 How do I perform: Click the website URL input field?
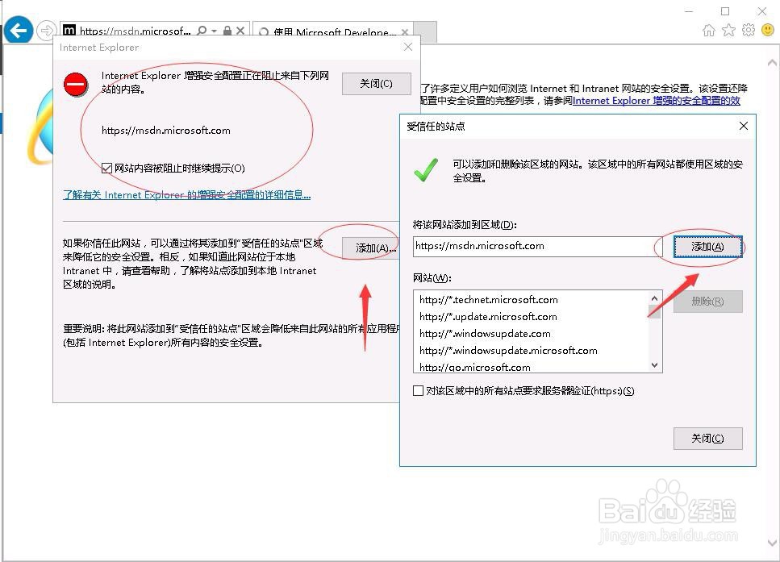(x=538, y=246)
